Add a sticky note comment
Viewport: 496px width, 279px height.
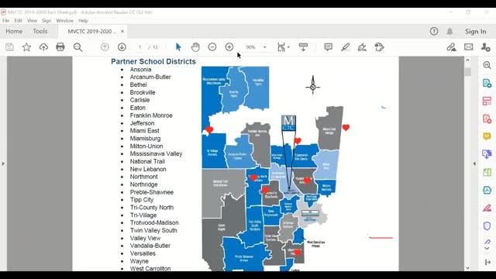[329, 47]
